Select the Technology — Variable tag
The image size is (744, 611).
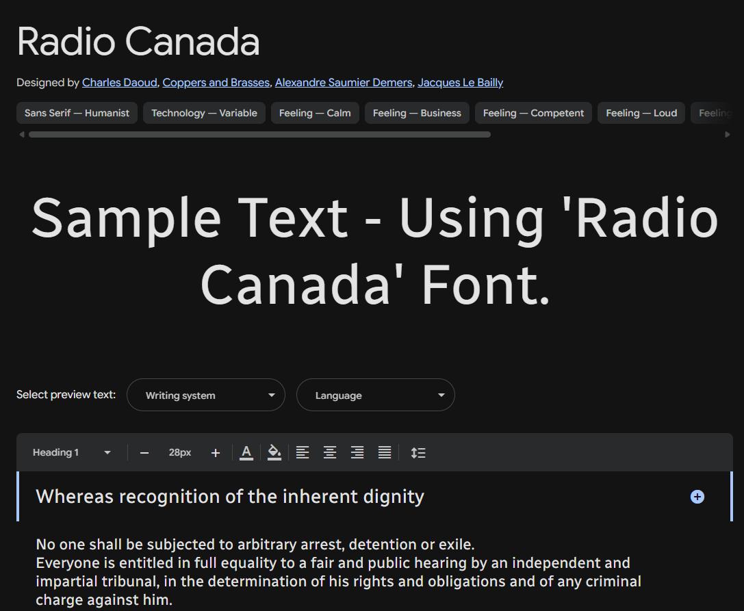pos(204,113)
